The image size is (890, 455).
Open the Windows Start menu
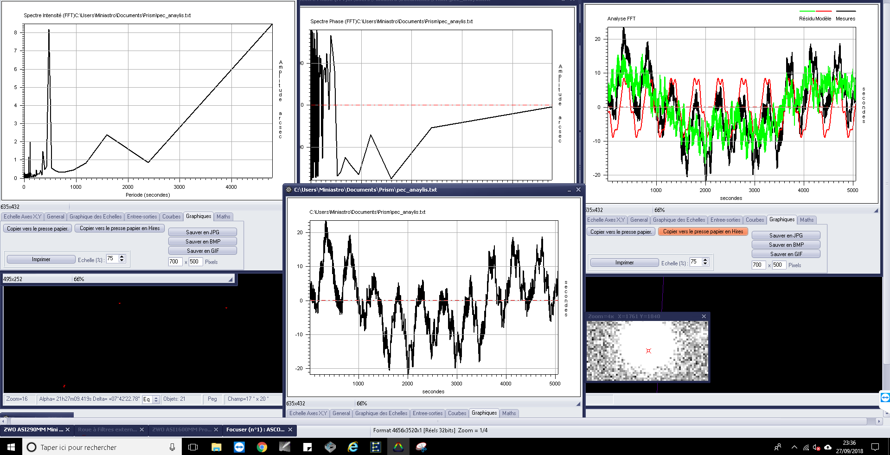click(11, 447)
